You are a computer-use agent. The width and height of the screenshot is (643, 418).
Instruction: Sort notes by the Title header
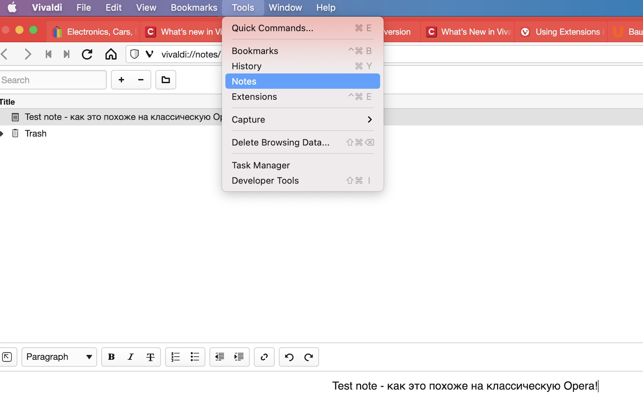pos(7,102)
